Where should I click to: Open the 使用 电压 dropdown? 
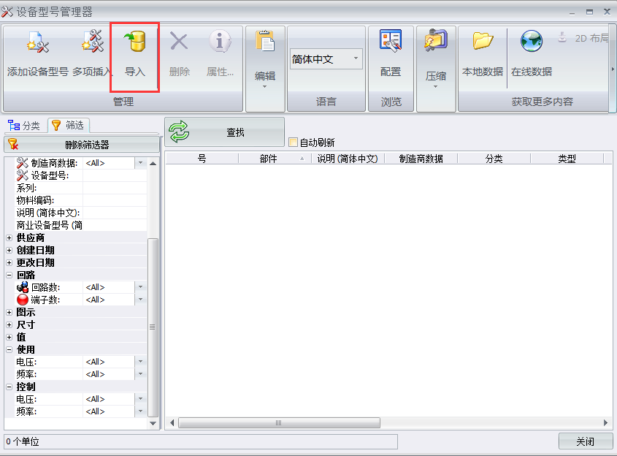click(x=140, y=362)
